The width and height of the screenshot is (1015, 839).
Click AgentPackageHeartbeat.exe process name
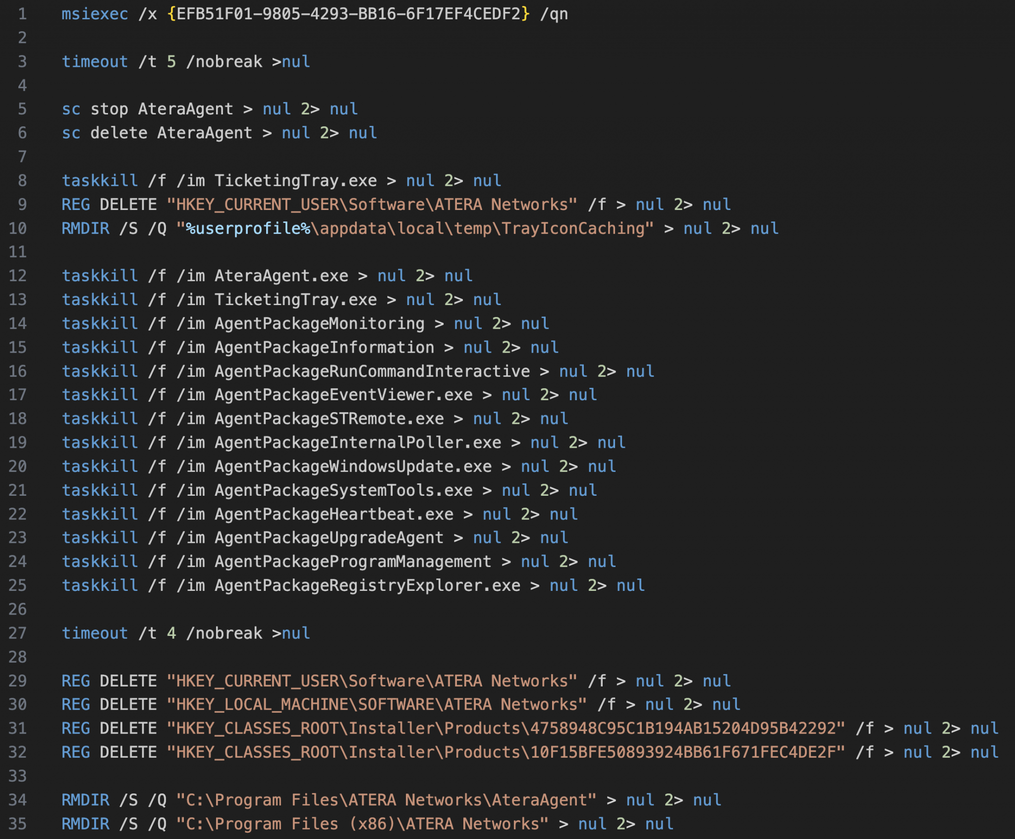(x=334, y=515)
